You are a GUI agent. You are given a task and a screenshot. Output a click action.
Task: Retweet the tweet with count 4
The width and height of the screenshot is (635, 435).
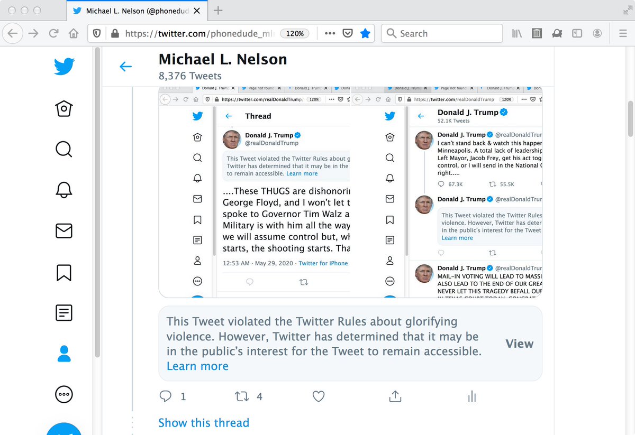[242, 396]
